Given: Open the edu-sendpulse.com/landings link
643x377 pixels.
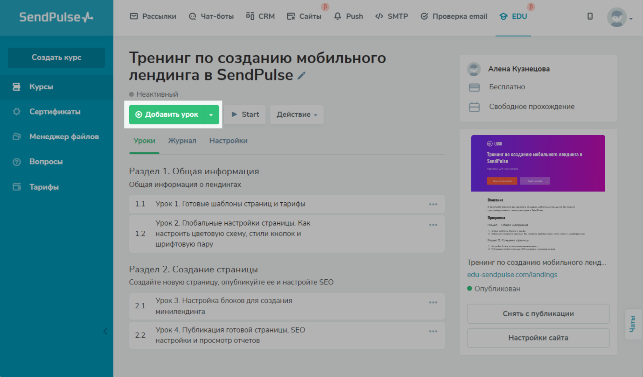Looking at the screenshot, I should [512, 275].
